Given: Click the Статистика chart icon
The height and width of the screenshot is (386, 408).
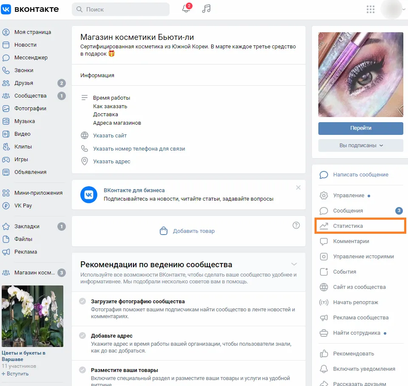Looking at the screenshot, I should (x=324, y=226).
